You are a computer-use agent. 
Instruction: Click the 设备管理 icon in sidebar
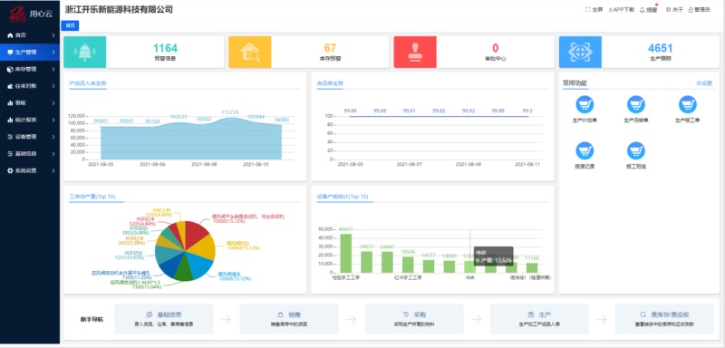(10, 137)
